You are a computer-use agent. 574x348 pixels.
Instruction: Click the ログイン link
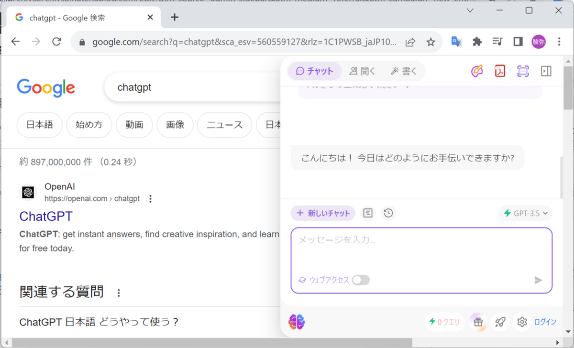tap(545, 322)
